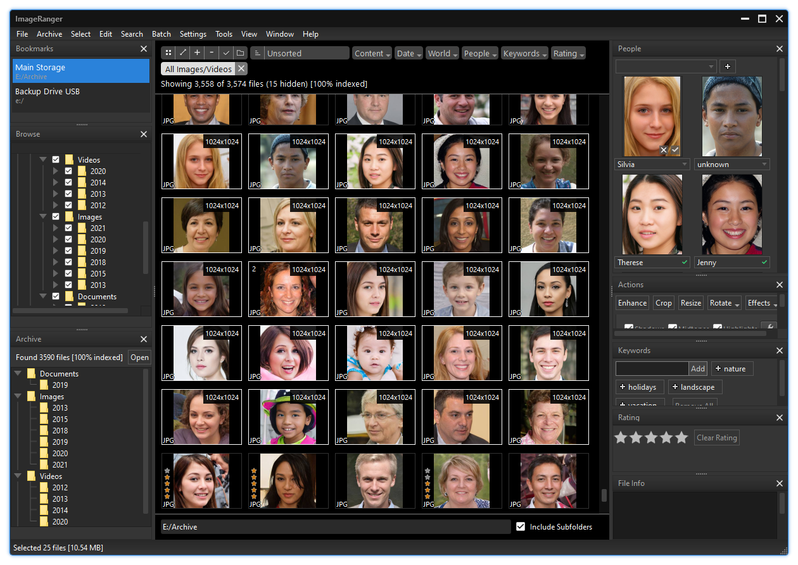
Task: Click the folder icon in the top toolbar
Action: pos(240,53)
